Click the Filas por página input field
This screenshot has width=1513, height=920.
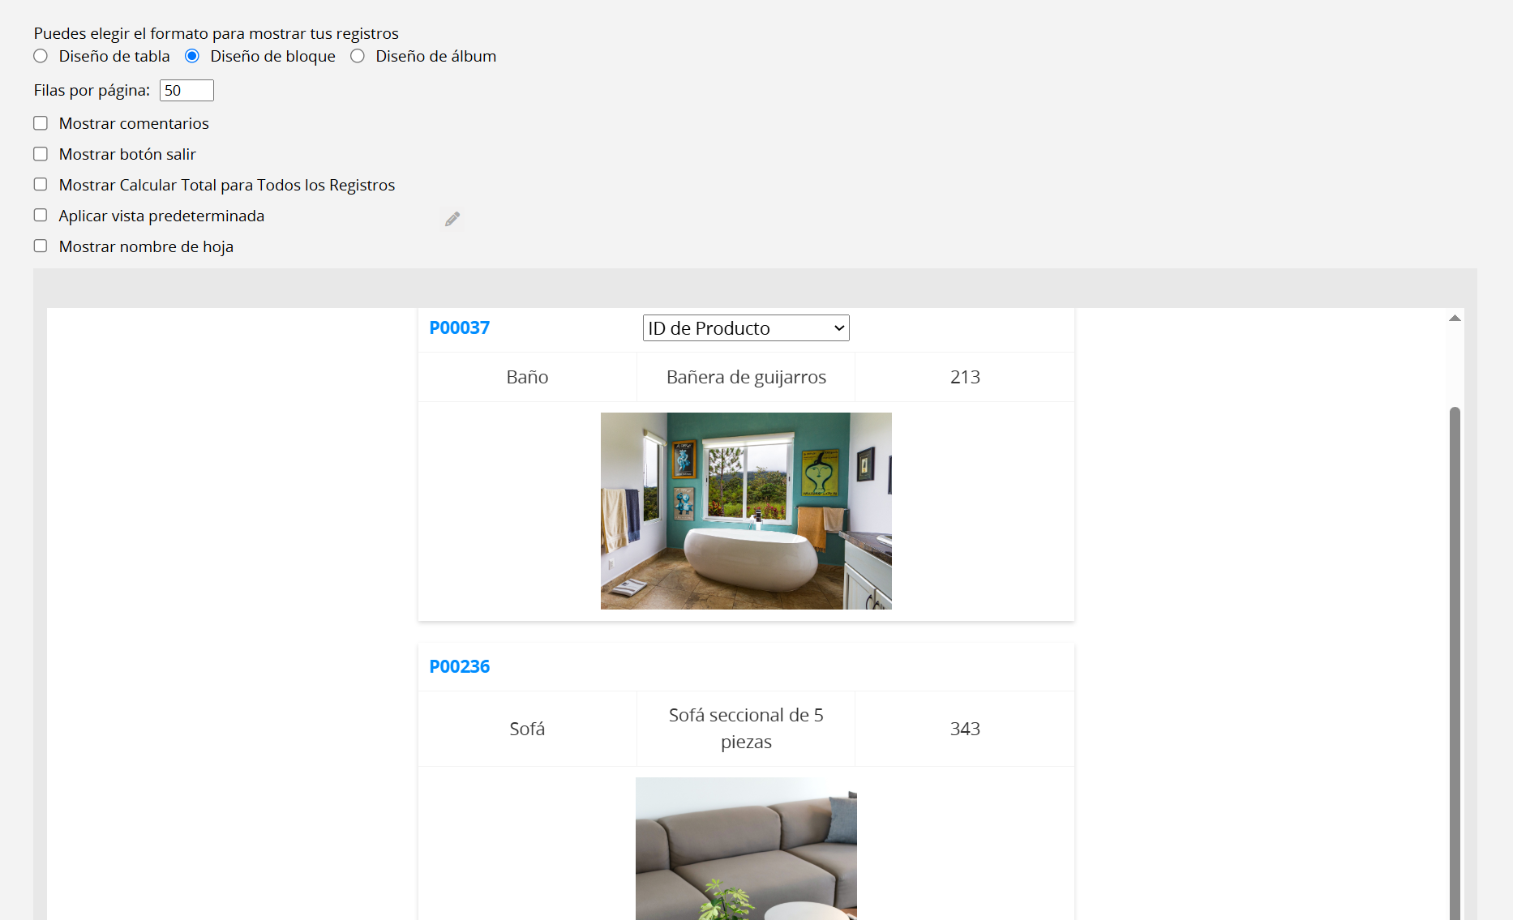(186, 91)
